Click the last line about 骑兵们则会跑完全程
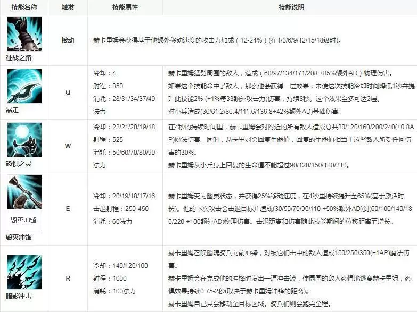This screenshot has width=417, height=312. (x=250, y=304)
